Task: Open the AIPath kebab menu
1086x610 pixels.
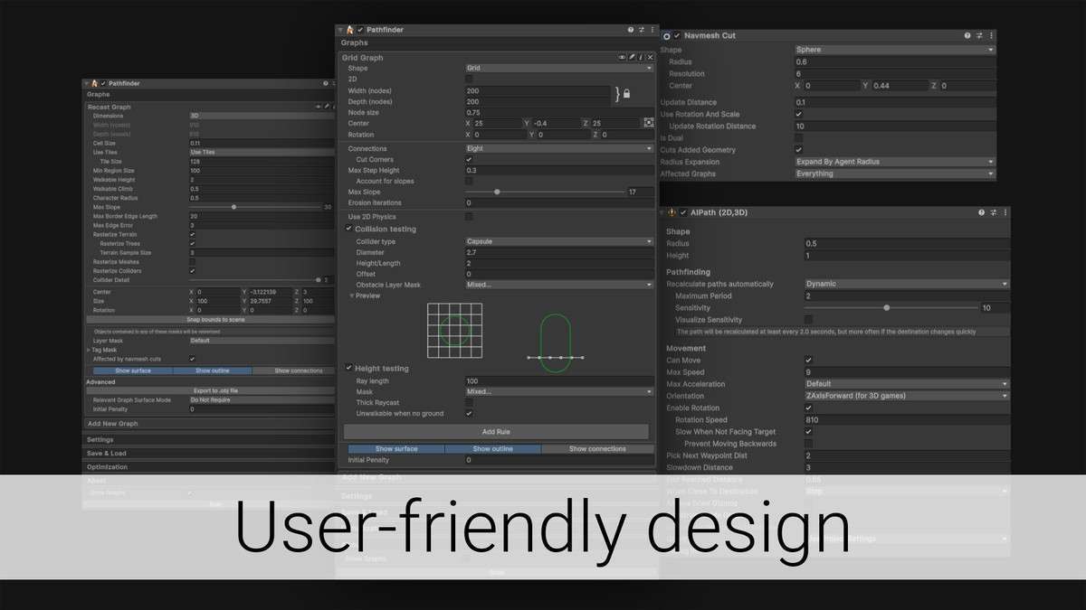Action: (1005, 212)
